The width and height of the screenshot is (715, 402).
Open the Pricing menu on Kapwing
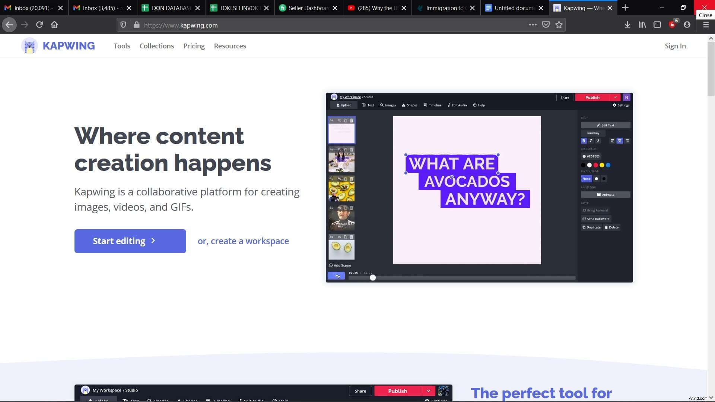[194, 46]
